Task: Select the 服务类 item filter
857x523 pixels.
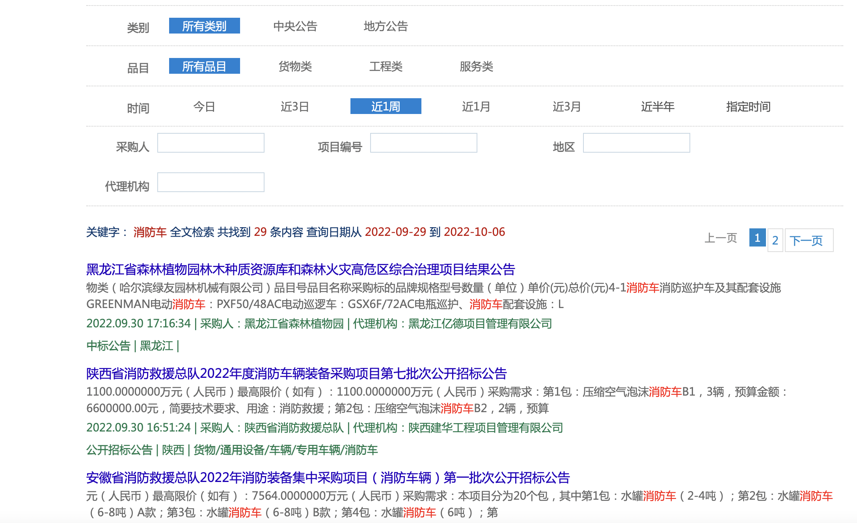Action: (x=476, y=67)
